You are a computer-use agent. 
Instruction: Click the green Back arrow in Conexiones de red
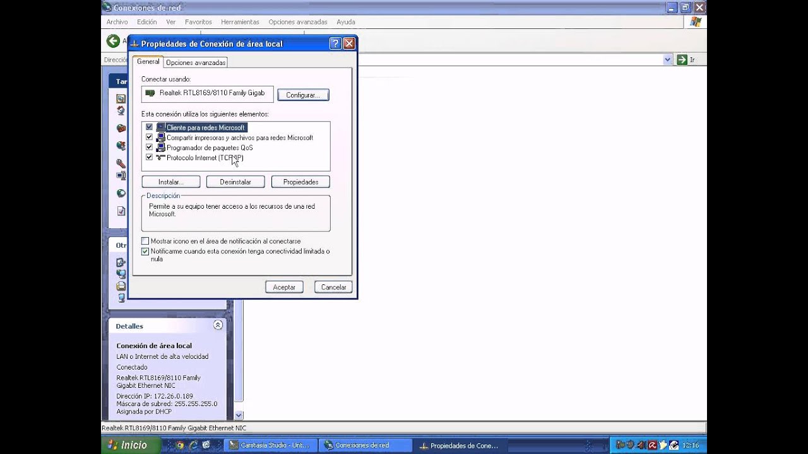pyautogui.click(x=113, y=42)
